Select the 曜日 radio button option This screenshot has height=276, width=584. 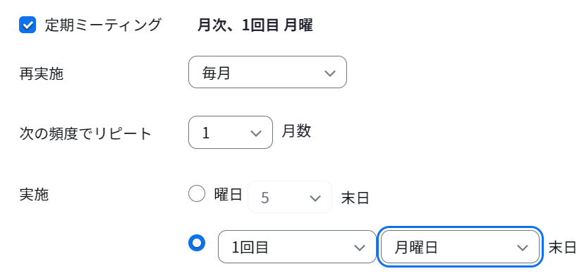click(x=197, y=193)
